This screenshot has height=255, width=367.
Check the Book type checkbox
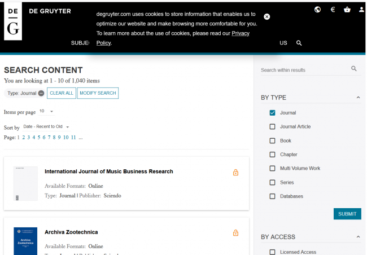point(273,140)
